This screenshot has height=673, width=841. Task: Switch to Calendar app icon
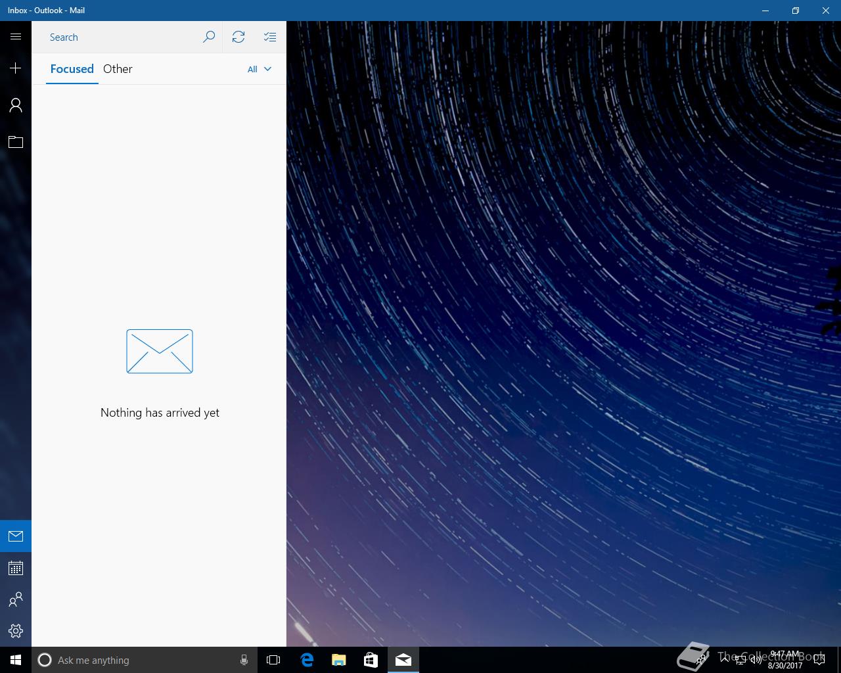coord(16,568)
